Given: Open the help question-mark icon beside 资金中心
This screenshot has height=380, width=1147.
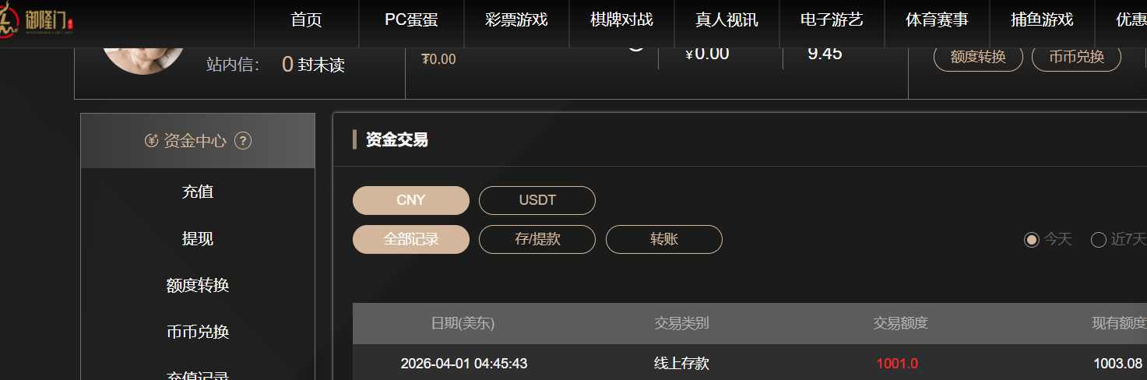Looking at the screenshot, I should 243,141.
